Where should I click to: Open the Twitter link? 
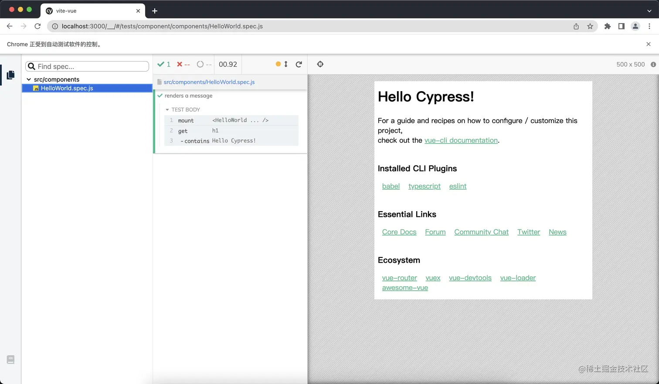[x=529, y=232]
